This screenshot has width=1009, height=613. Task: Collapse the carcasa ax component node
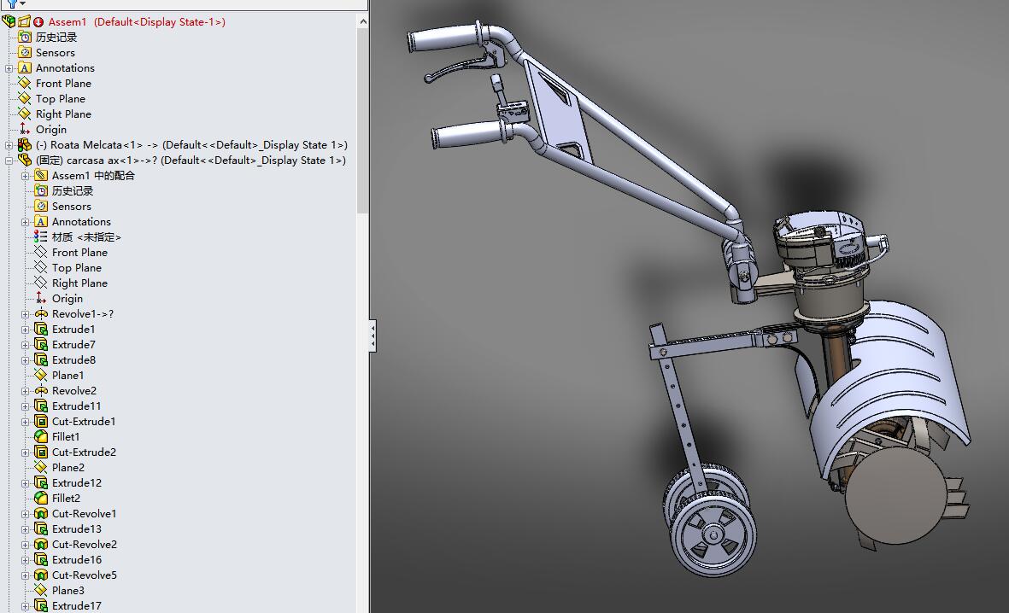(9, 161)
